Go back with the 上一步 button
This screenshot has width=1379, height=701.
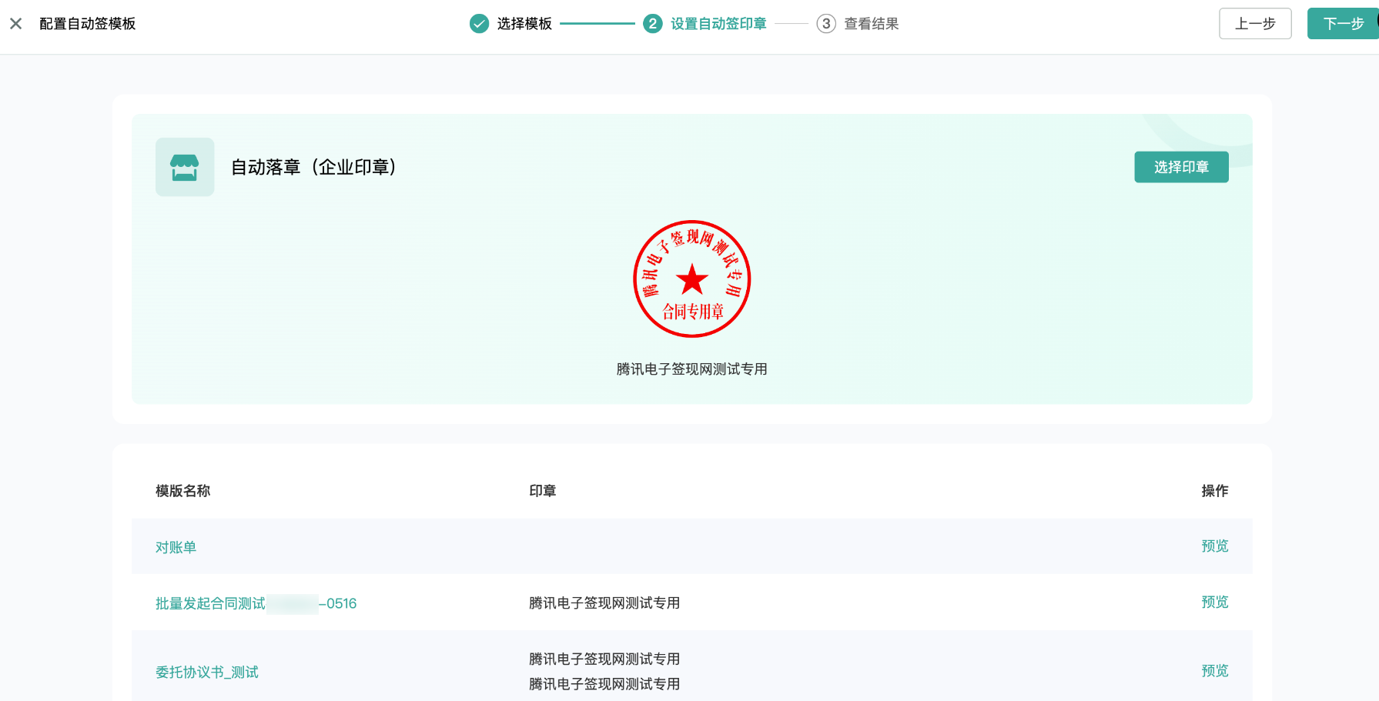coord(1255,24)
